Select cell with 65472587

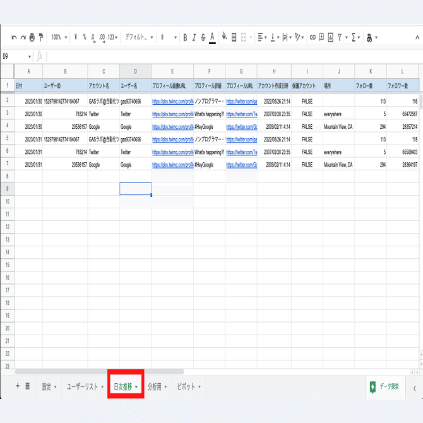tap(403, 114)
